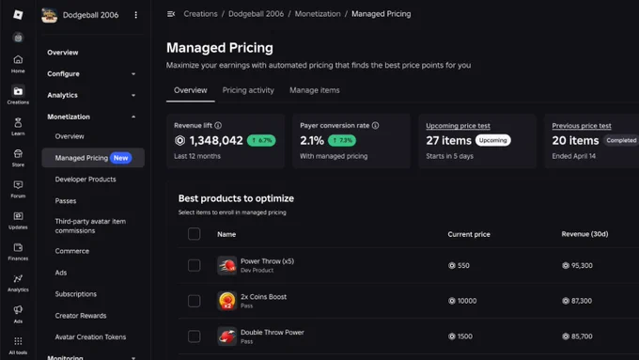Toggle the select-all checkbox beside Name
639x360 pixels.
(194, 234)
